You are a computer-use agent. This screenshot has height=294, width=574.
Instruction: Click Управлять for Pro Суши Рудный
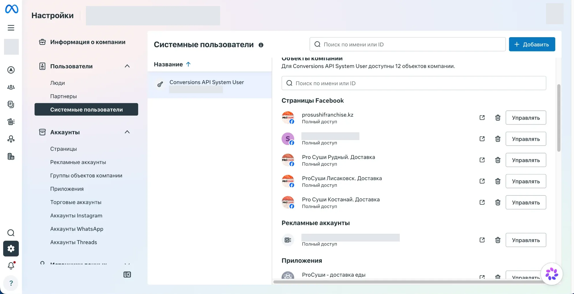click(x=526, y=160)
